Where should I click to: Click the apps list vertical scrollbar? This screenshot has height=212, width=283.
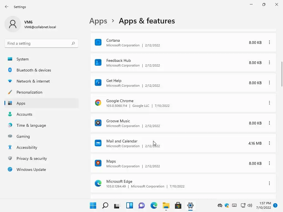click(x=282, y=74)
